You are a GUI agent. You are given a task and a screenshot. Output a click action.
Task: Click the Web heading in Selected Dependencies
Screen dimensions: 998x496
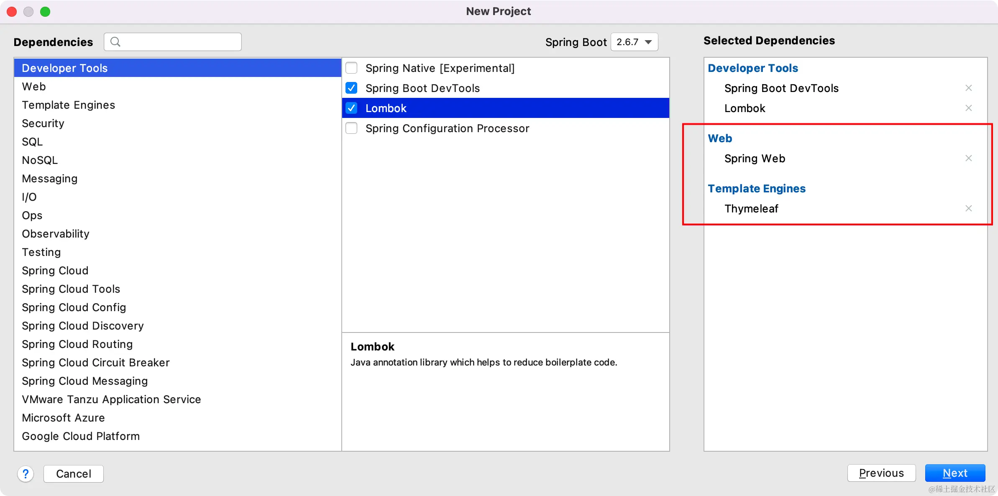click(x=720, y=138)
